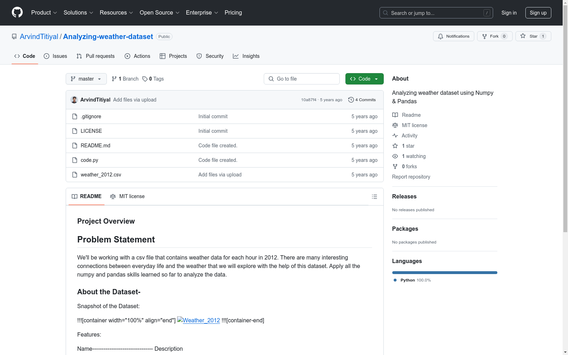Open the Product menu
This screenshot has height=355, width=568.
44,13
